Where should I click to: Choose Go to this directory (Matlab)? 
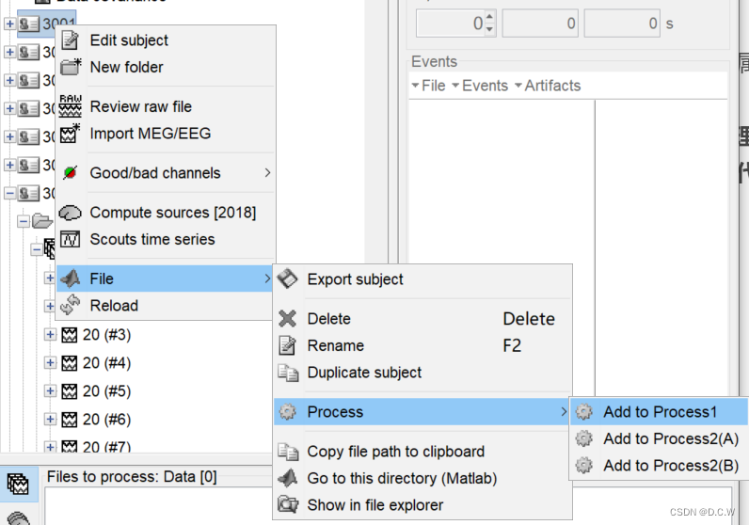(422, 478)
